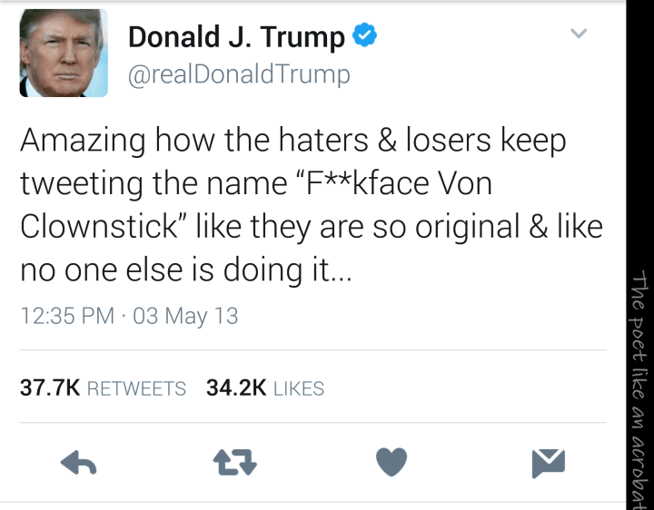This screenshot has width=654, height=510.
Task: Open the @realDonaldTrump handle link
Action: [239, 74]
